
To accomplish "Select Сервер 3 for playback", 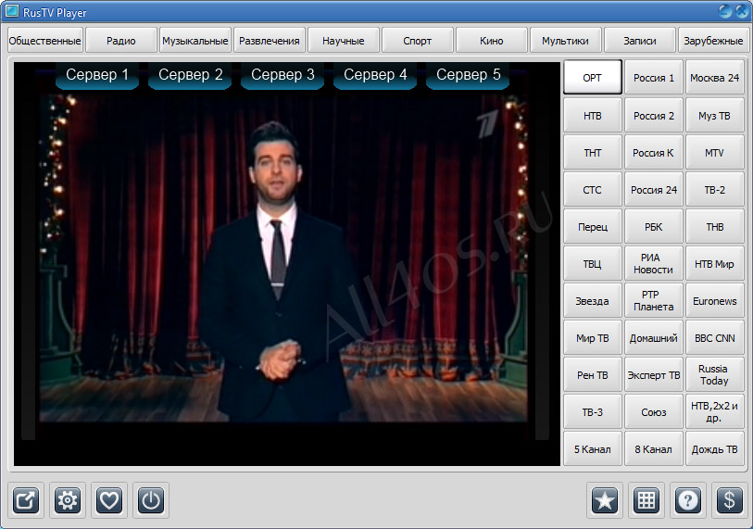I will click(x=282, y=75).
